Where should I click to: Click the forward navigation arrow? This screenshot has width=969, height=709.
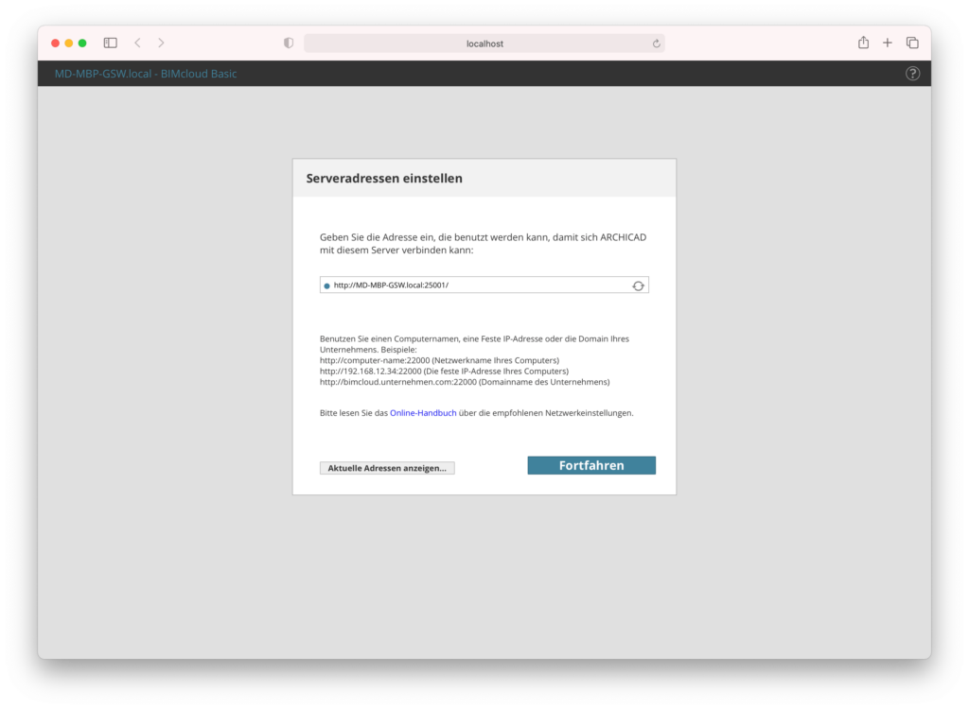161,43
